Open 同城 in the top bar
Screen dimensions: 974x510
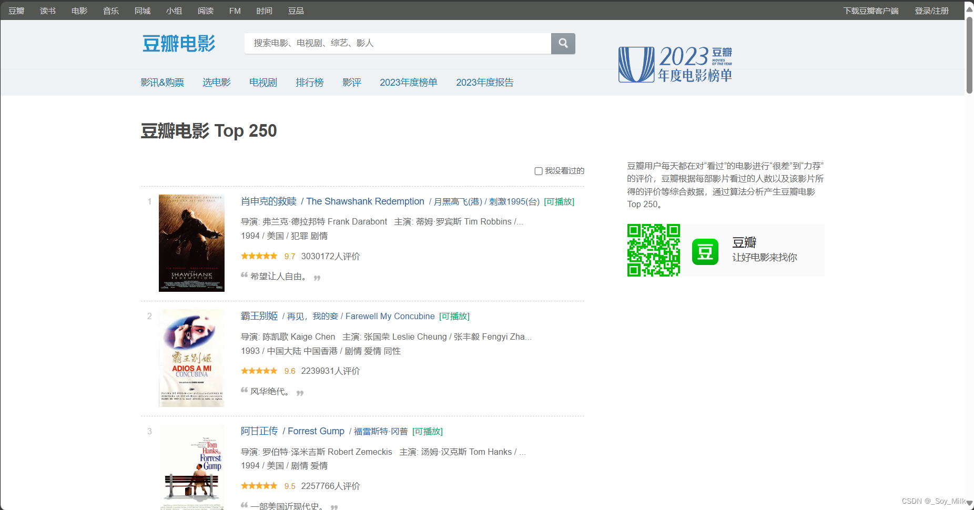(x=143, y=11)
